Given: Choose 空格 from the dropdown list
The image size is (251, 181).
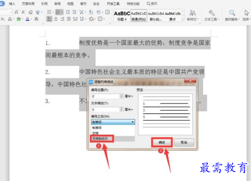Looking at the screenshot, I should (x=113, y=133).
